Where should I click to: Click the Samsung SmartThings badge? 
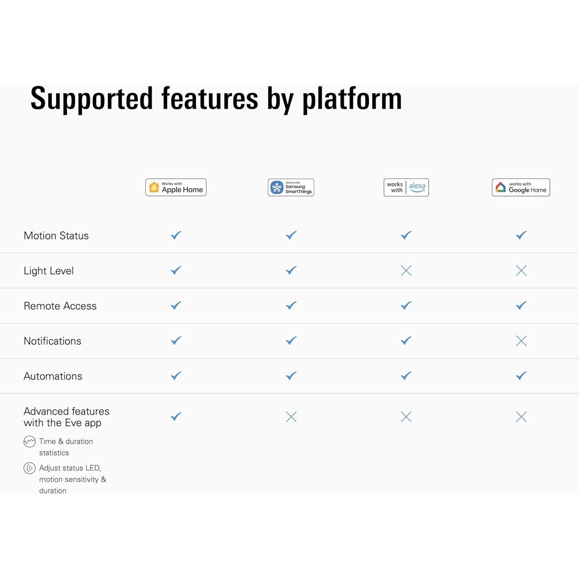tap(291, 187)
